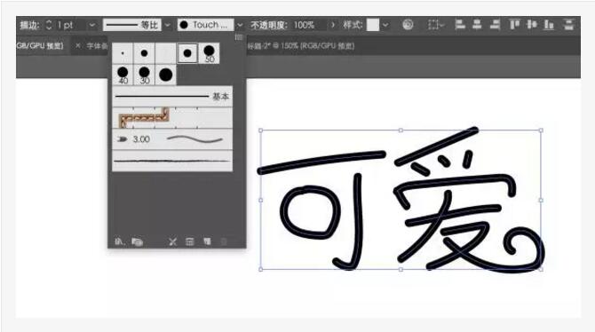Select the charcoal rough stroke brush
The height and width of the screenshot is (332, 595).
click(x=172, y=161)
